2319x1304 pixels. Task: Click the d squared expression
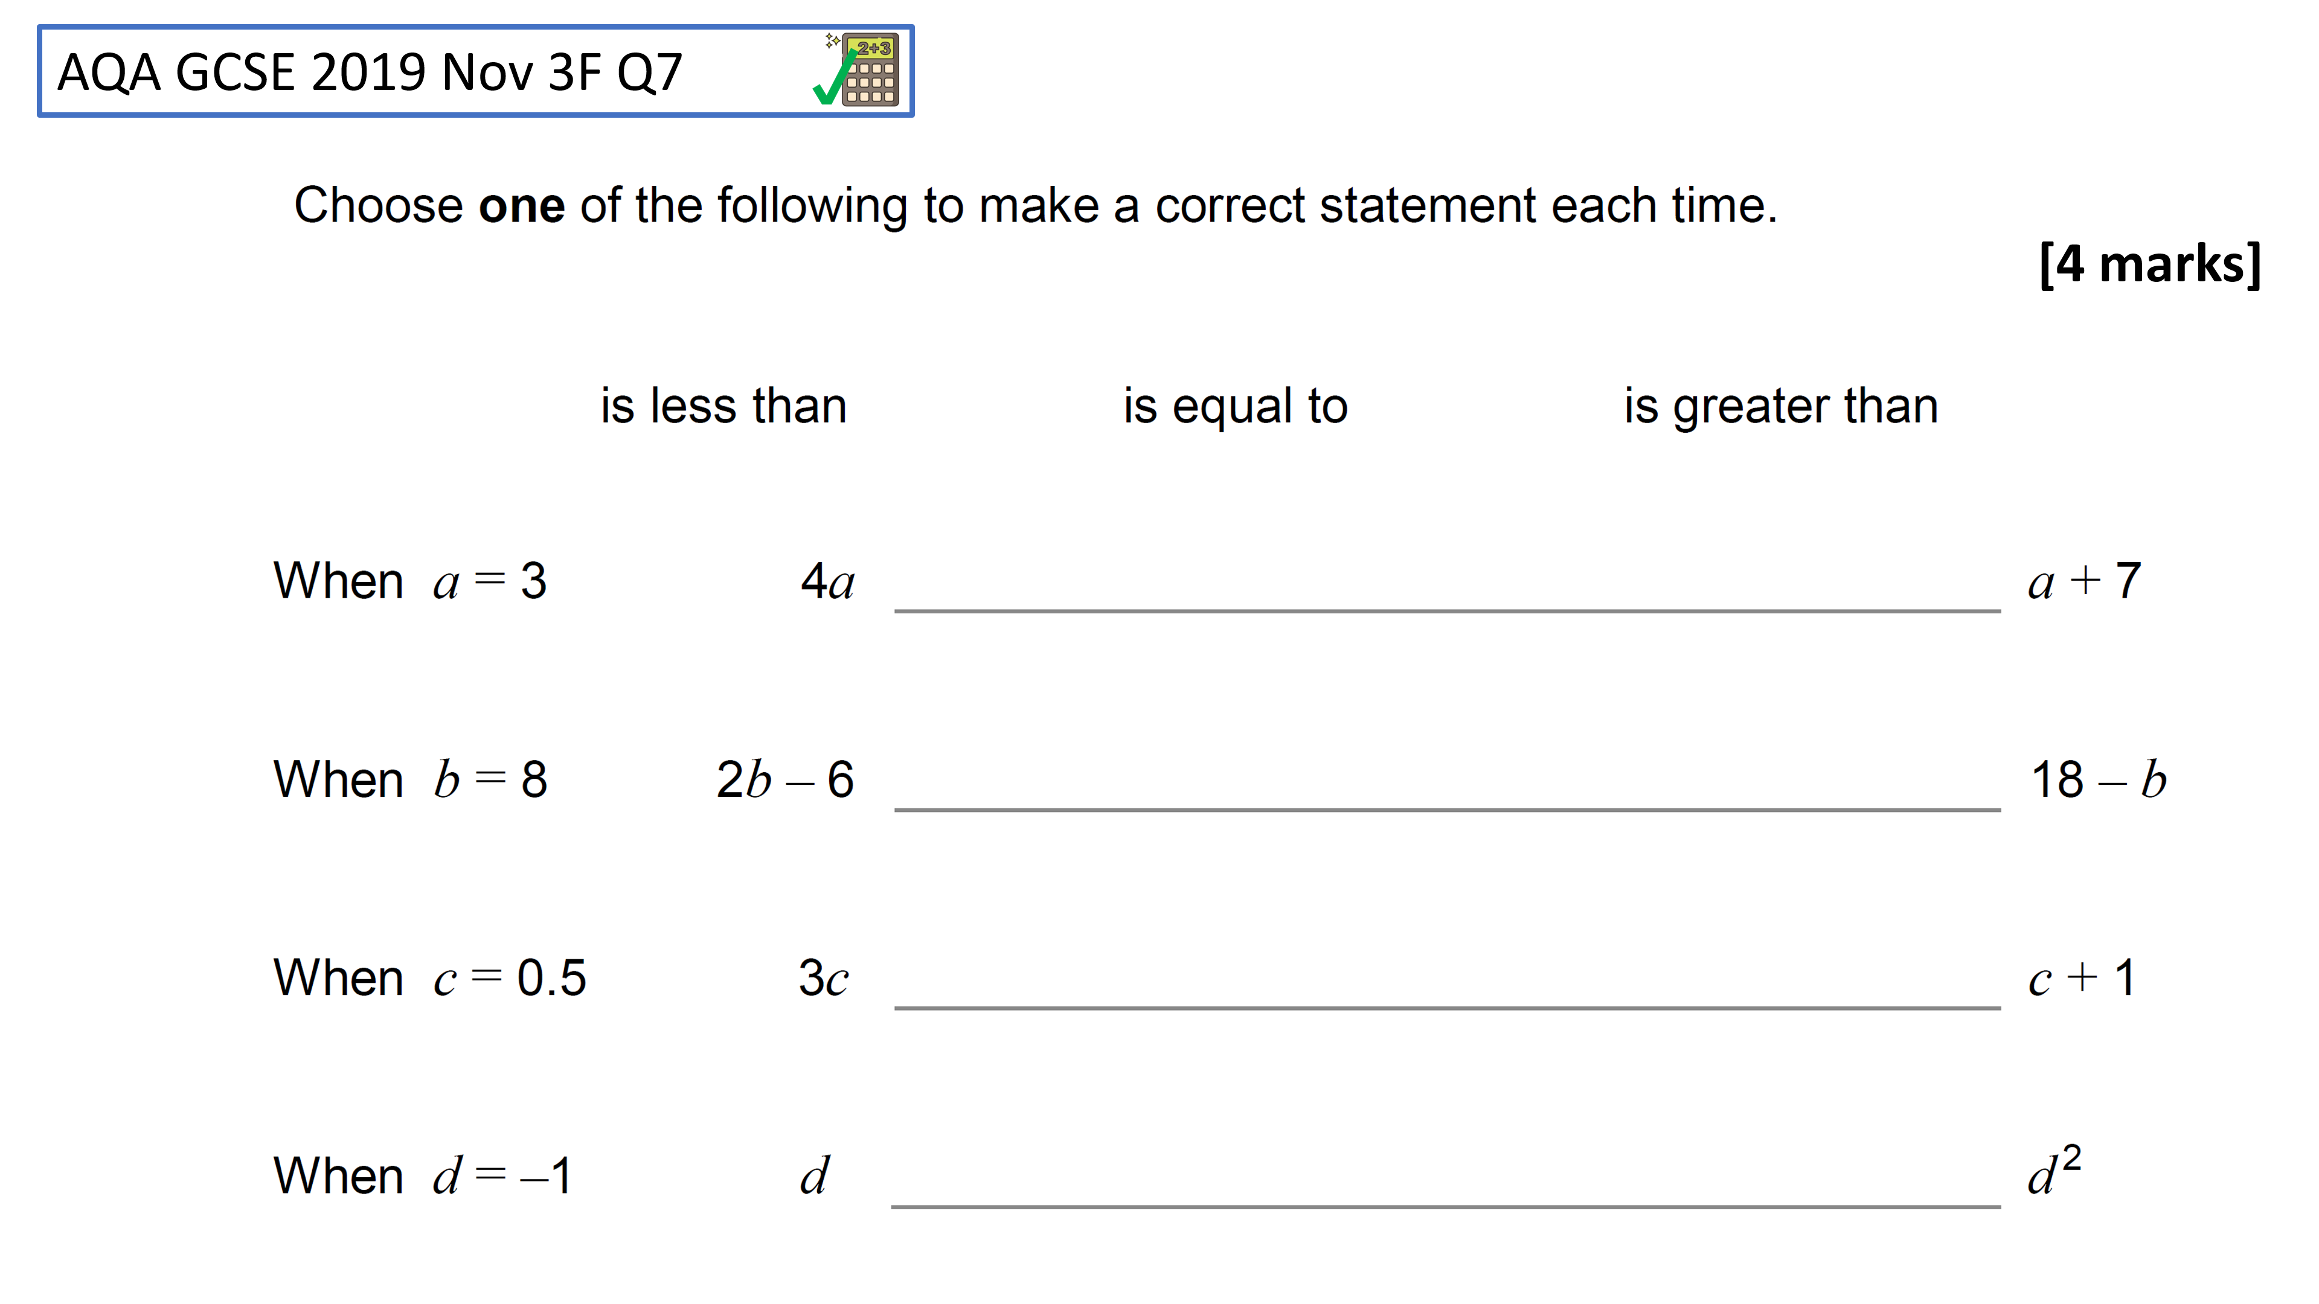click(2054, 1170)
